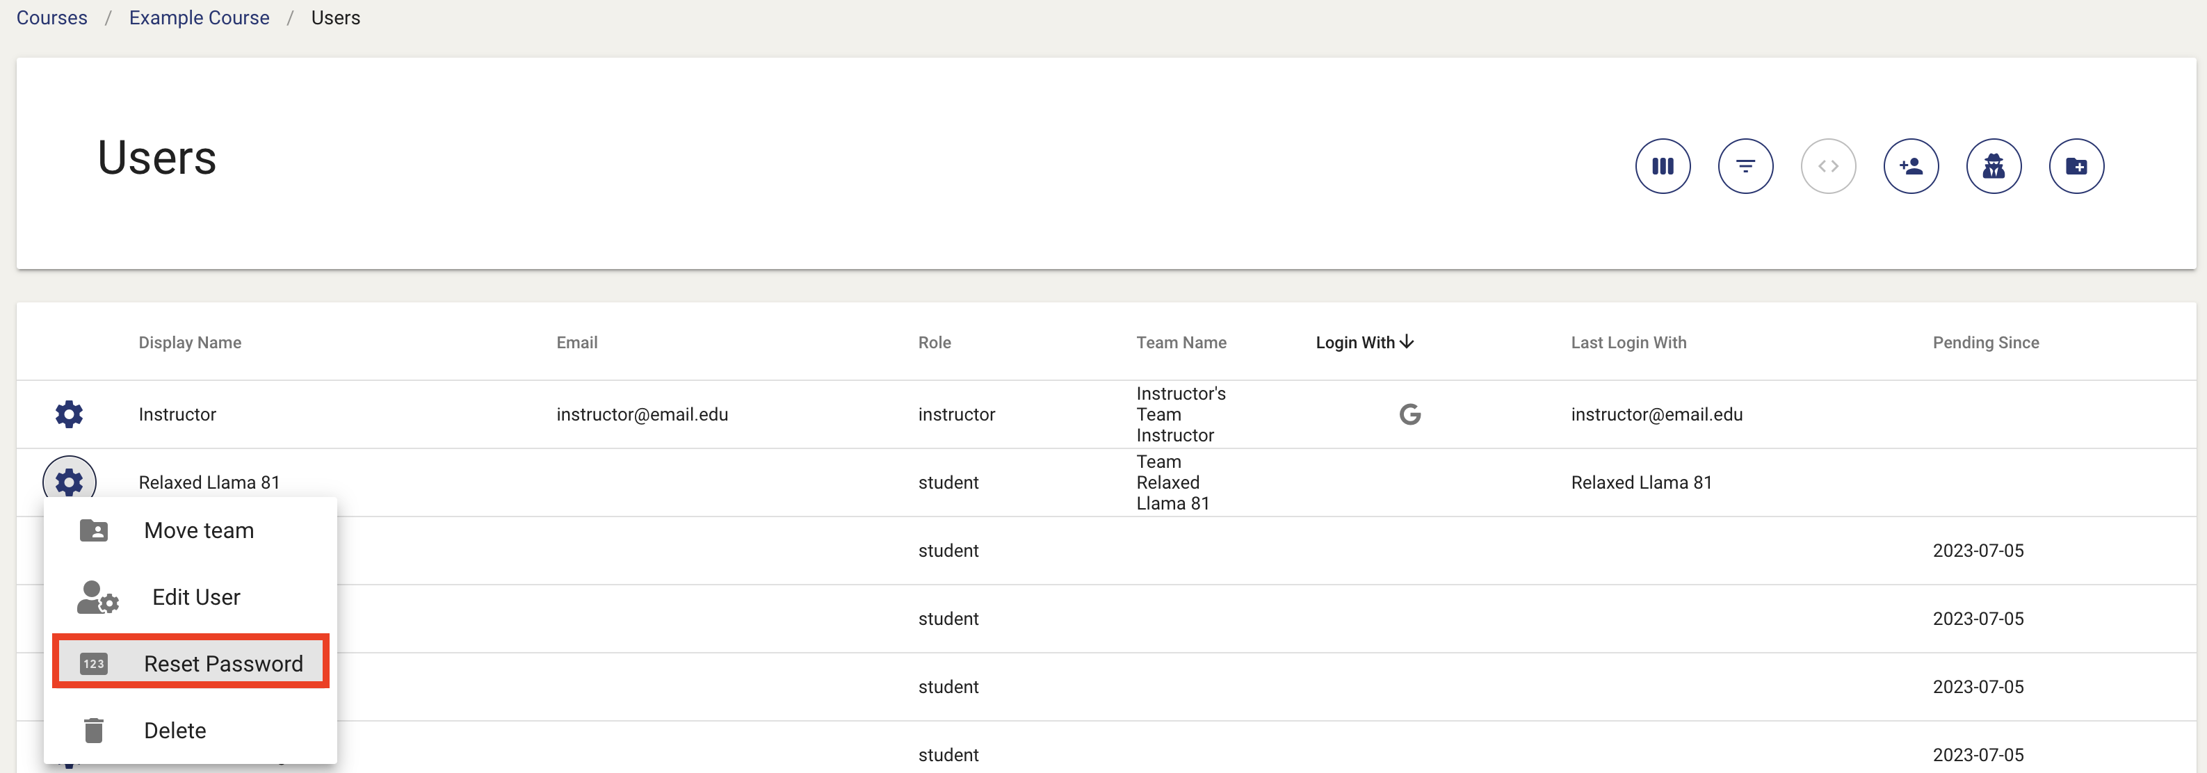Viewport: 2207px width, 773px height.
Task: Sort by Display Name column header
Action: (191, 343)
